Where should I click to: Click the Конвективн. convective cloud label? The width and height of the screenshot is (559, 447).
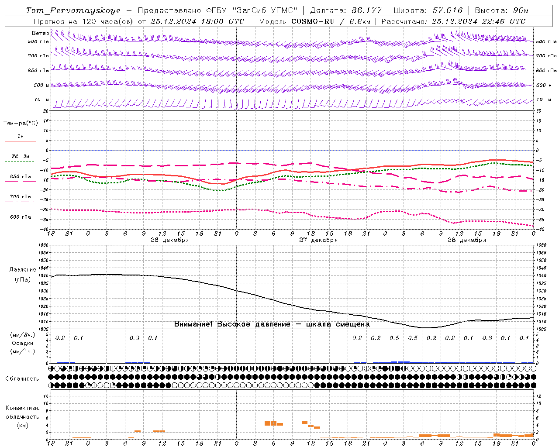22,408
